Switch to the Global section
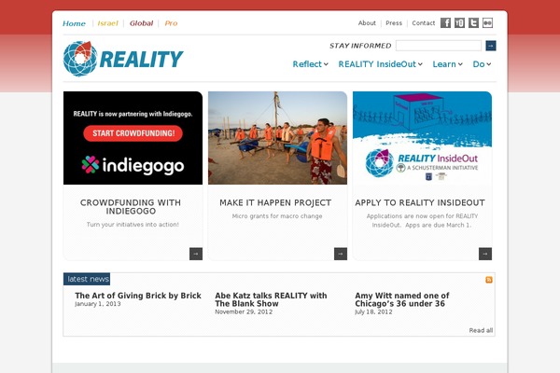Screen dimensions: 560x373 141,23
